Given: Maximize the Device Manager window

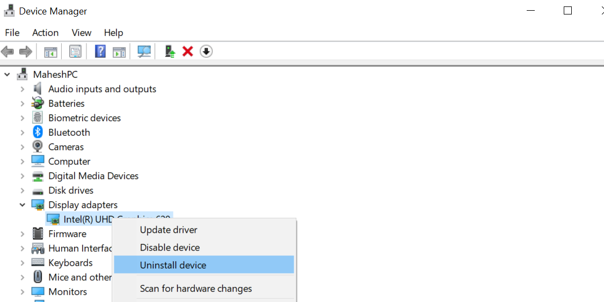Looking at the screenshot, I should click(567, 11).
